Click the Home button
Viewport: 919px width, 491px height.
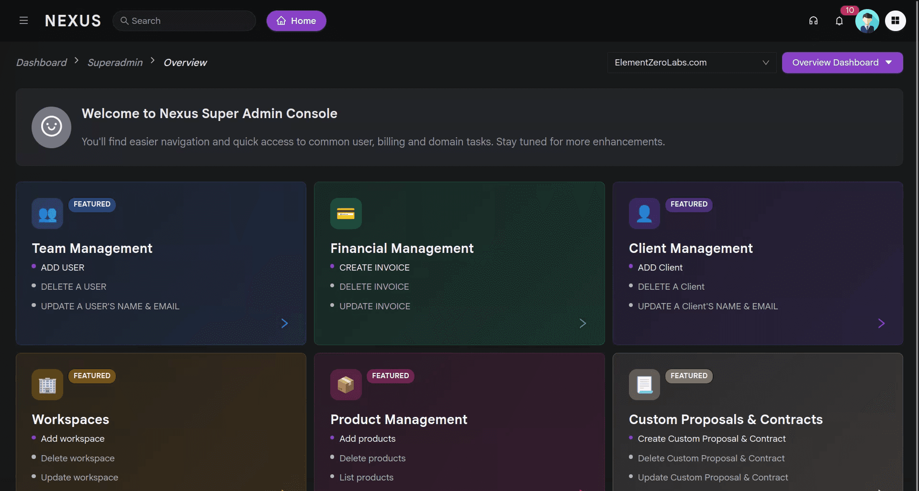[x=296, y=21]
